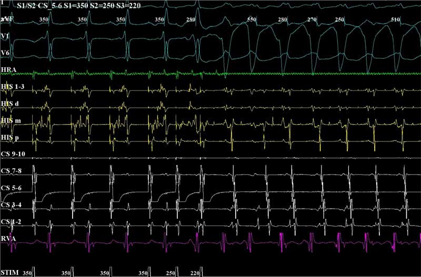The image size is (421, 277).
Task: Click the CS 9-10 channel label
Action: tap(13, 154)
